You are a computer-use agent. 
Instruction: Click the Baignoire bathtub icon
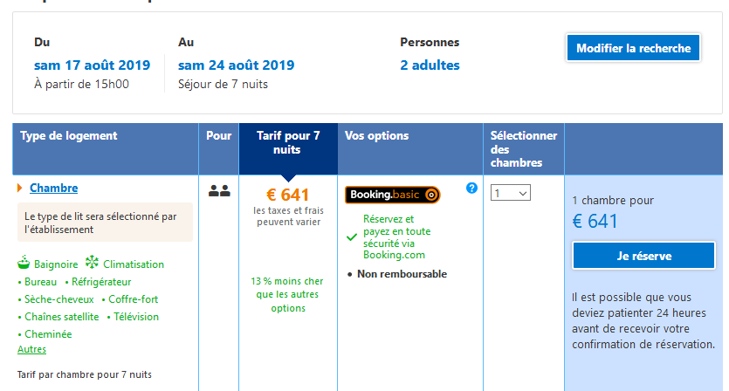24,262
